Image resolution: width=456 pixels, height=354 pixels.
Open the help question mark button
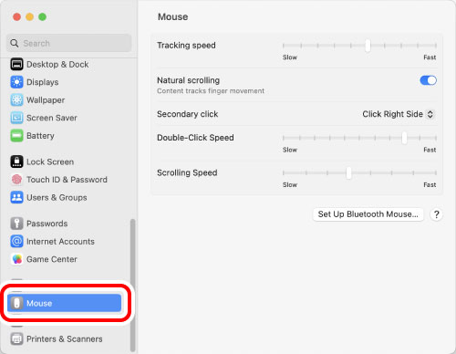point(437,214)
